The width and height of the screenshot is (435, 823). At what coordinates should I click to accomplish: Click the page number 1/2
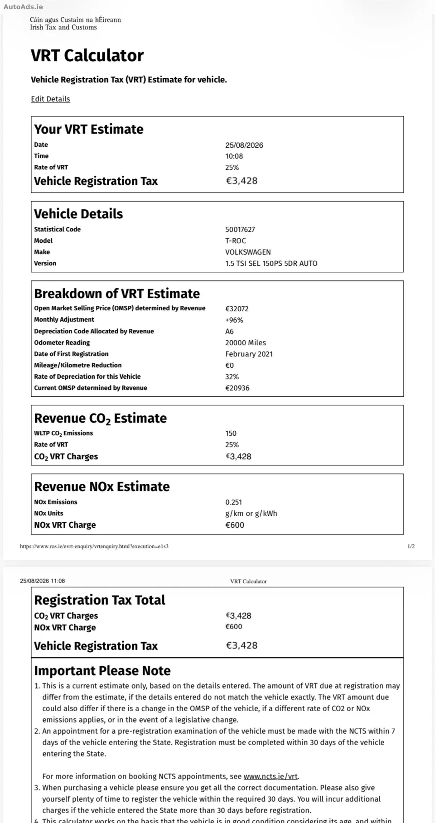(x=411, y=546)
